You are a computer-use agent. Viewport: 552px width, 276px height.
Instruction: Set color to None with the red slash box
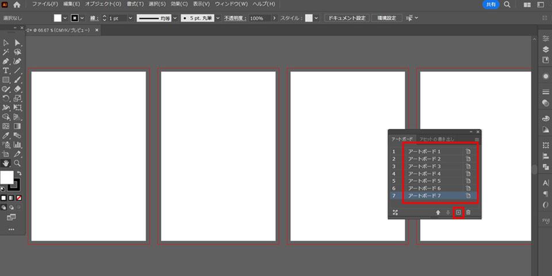19,198
